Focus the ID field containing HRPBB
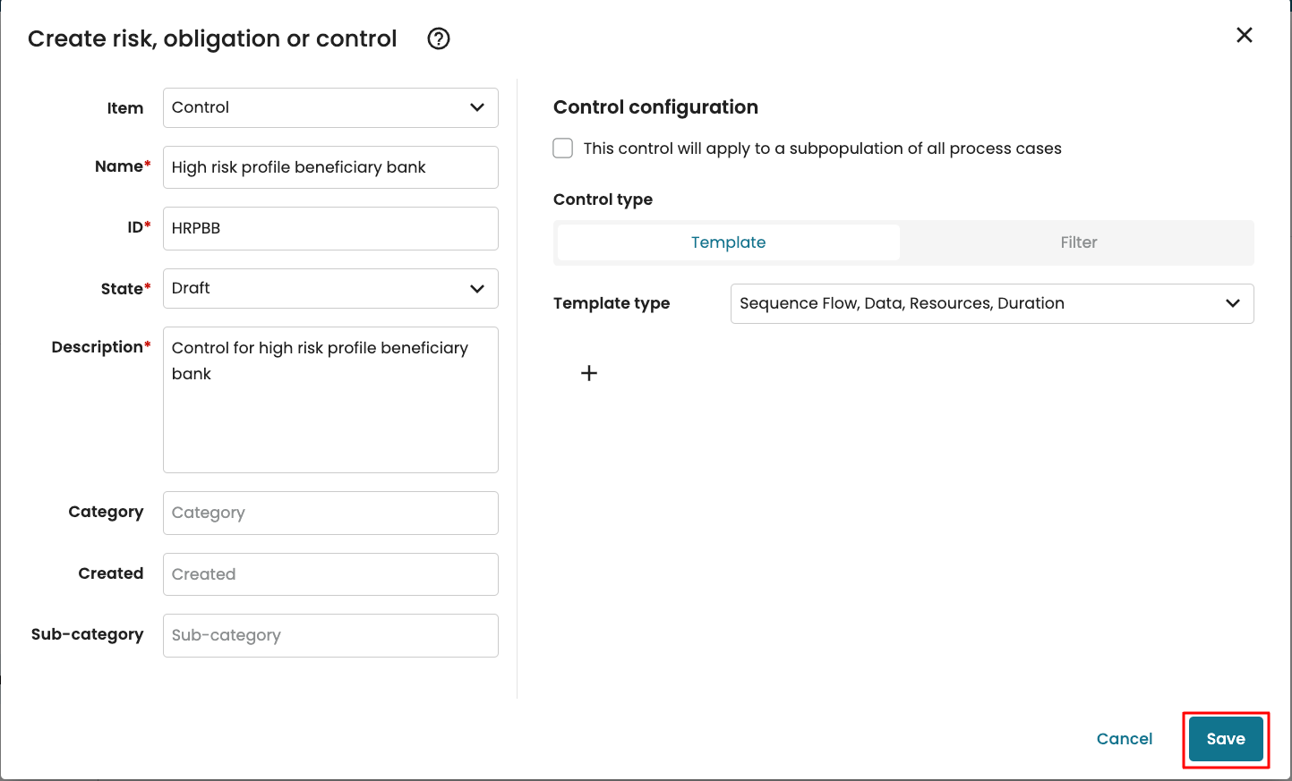Viewport: 1292px width, 781px height. click(x=329, y=228)
